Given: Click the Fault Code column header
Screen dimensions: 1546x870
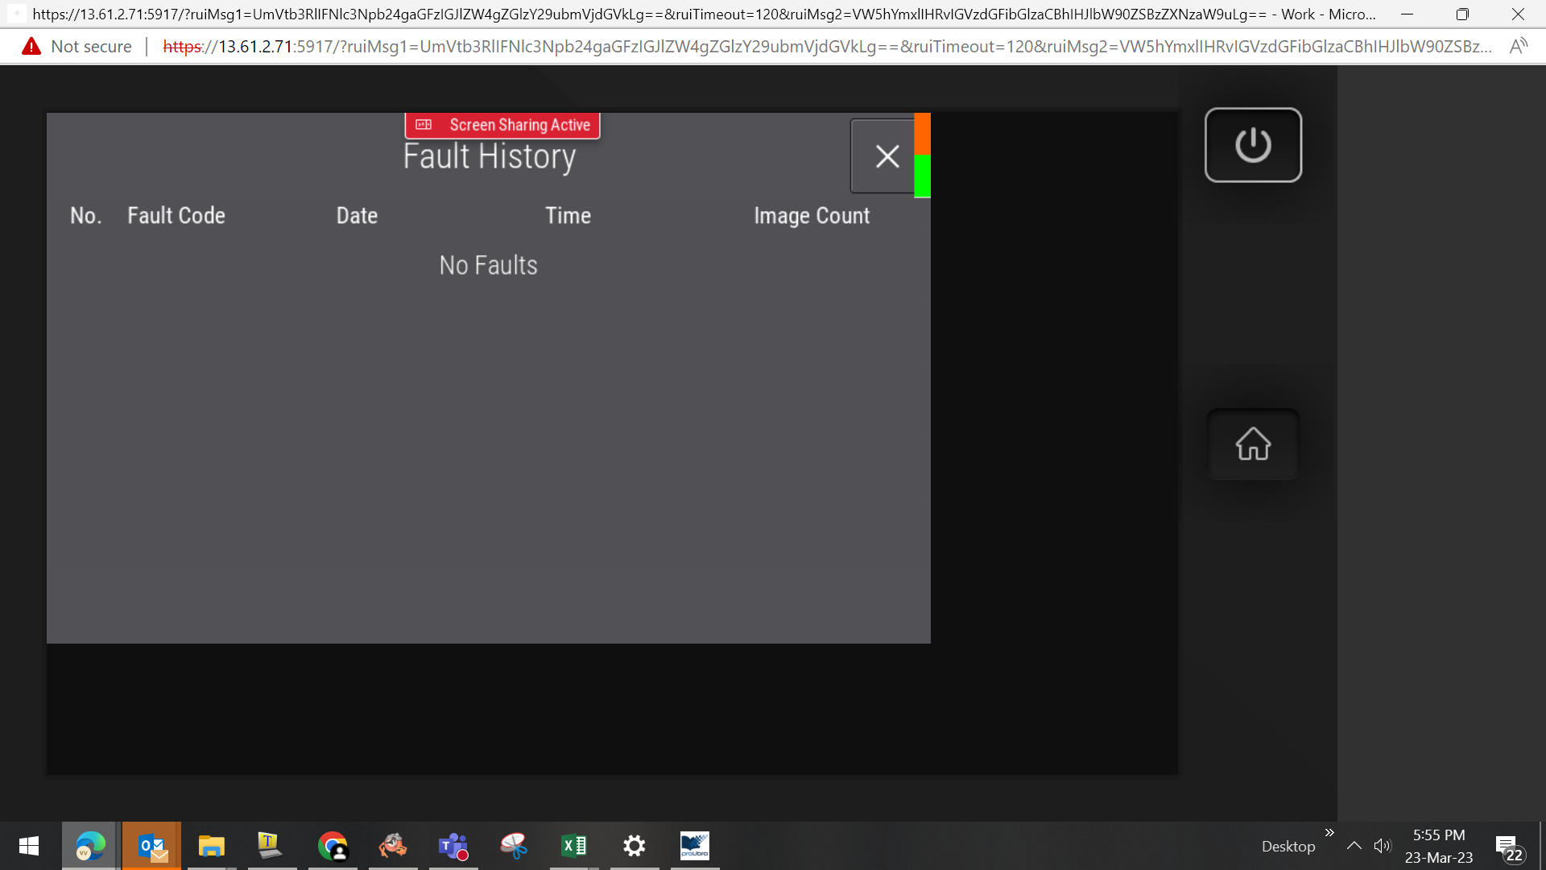Looking at the screenshot, I should tap(176, 216).
